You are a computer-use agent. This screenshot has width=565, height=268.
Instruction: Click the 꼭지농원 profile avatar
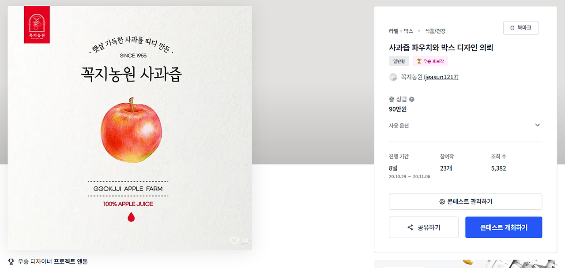(x=393, y=77)
